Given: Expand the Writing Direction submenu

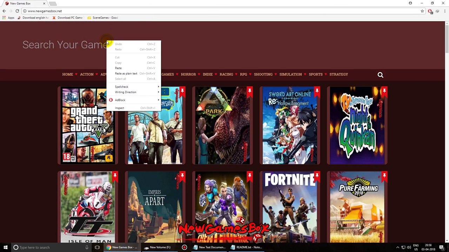Looking at the screenshot, I should point(134,92).
